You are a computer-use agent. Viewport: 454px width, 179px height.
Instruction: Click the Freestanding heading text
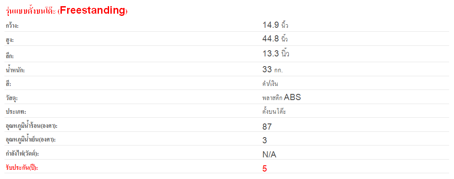(67, 11)
